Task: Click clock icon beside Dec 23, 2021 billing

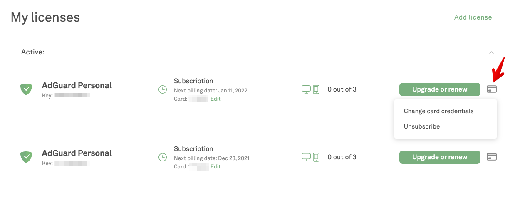Action: (163, 157)
